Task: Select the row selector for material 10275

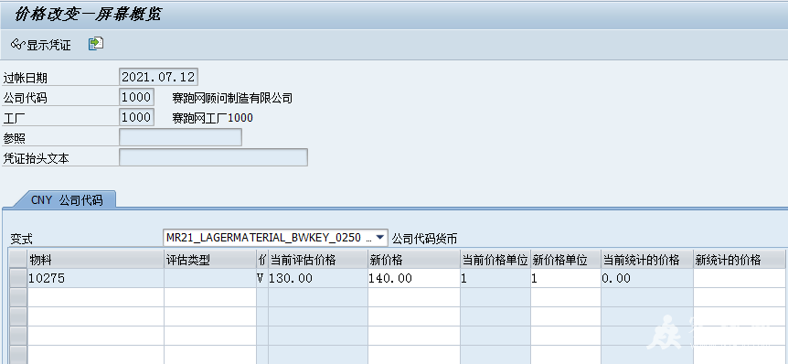Action: coord(18,278)
